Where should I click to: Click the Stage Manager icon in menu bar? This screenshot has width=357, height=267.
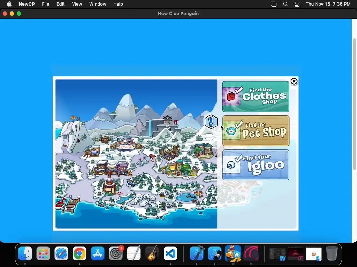click(273, 4)
